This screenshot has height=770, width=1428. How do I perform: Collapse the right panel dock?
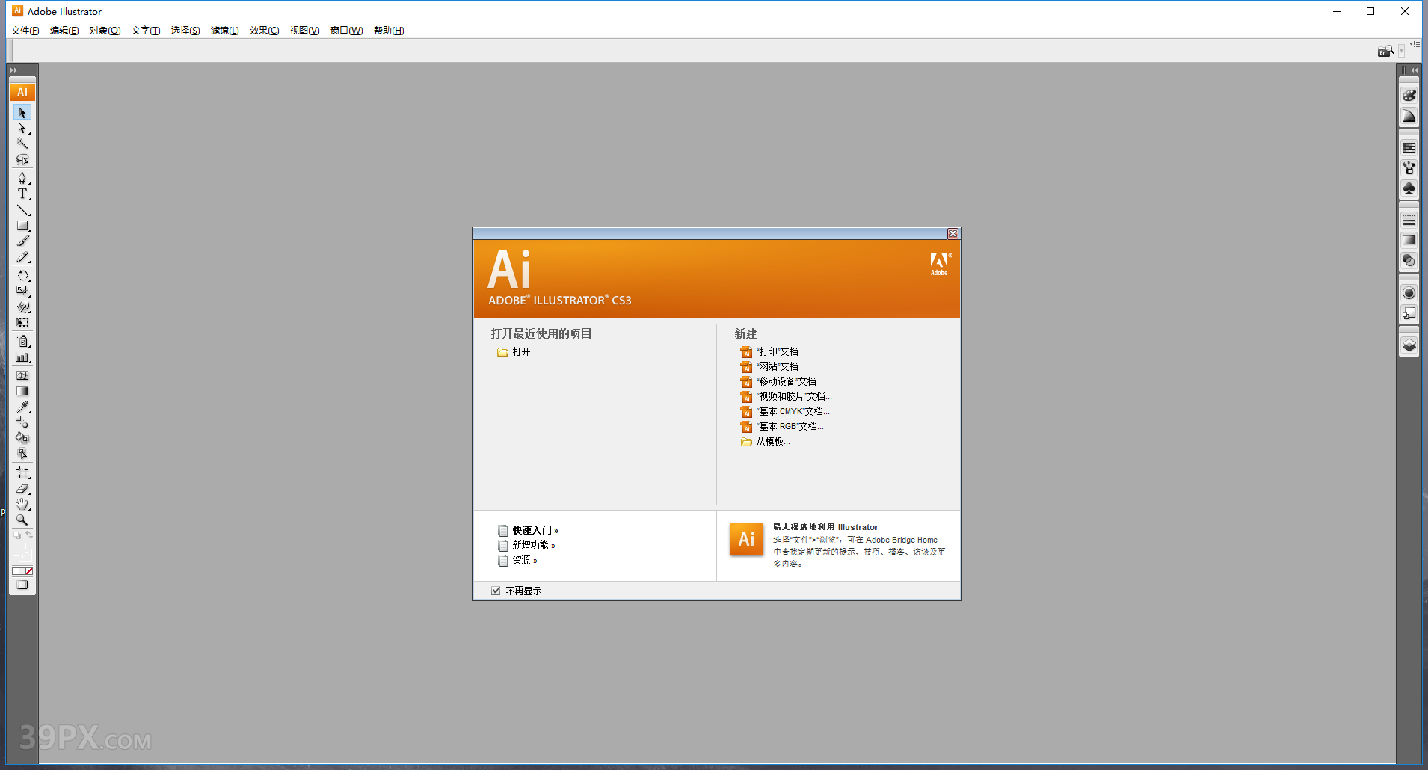[x=1413, y=70]
